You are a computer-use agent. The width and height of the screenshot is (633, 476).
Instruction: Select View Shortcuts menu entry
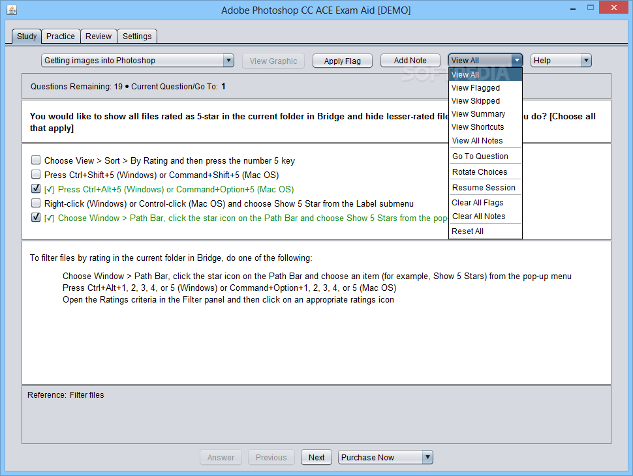click(x=486, y=127)
